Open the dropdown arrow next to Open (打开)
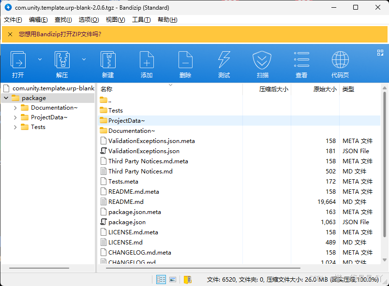This screenshot has height=286, width=389. [x=40, y=59]
